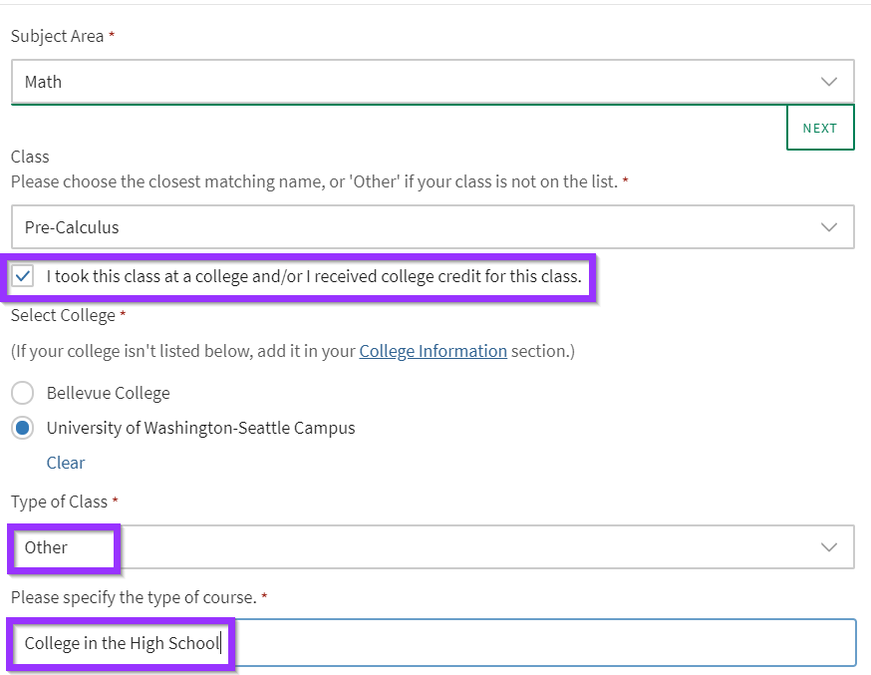This screenshot has height=675, width=871.
Task: Click the Select College heading label
Action: (x=63, y=315)
